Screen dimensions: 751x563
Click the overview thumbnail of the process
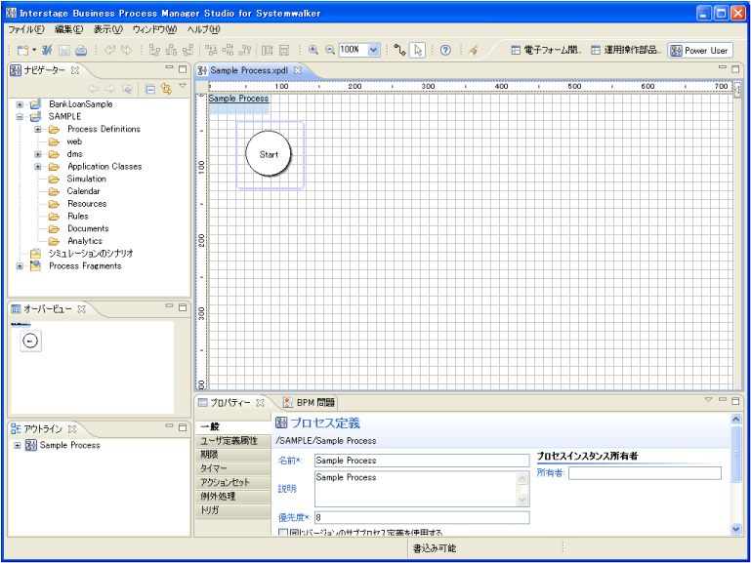(30, 341)
